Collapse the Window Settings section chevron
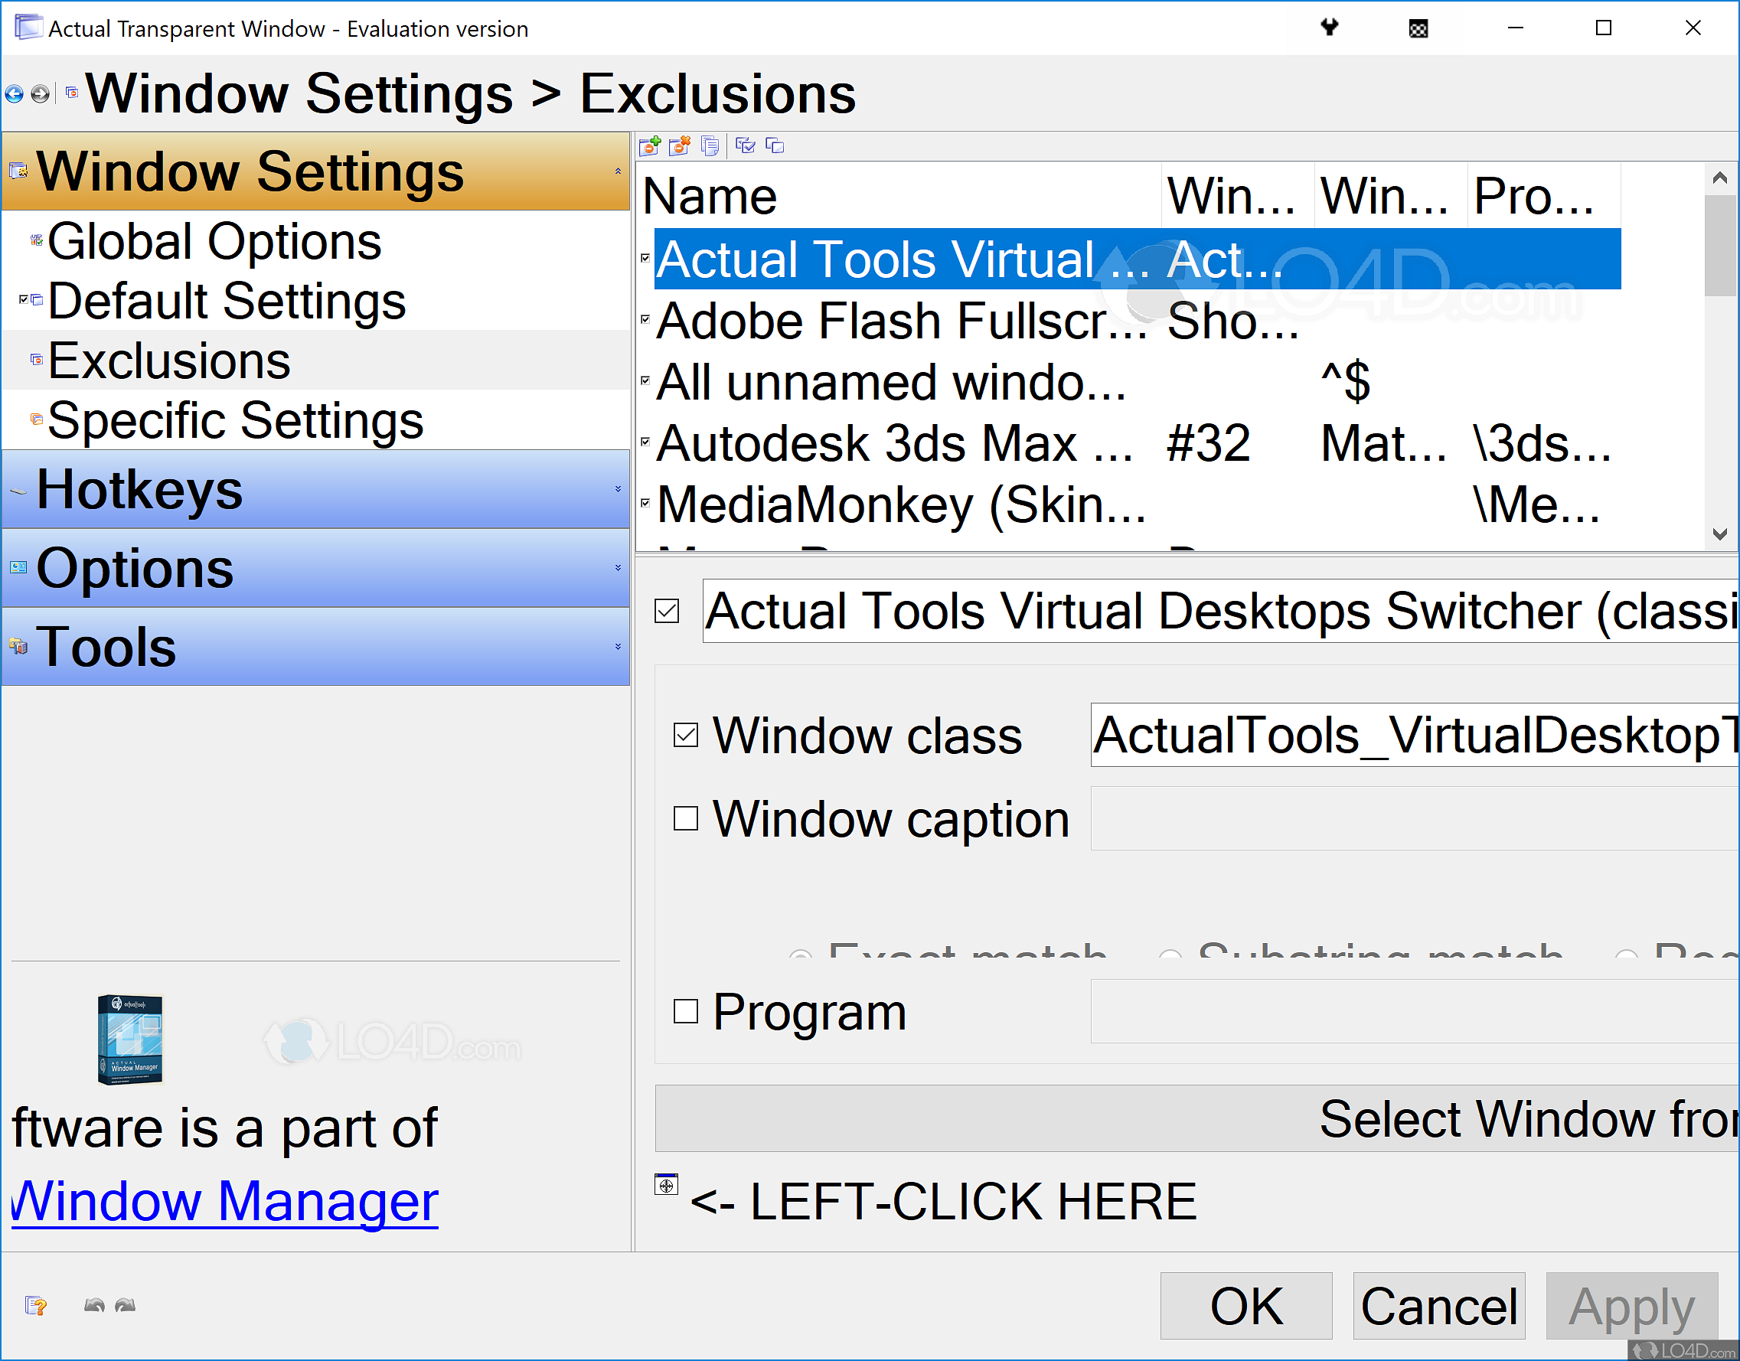Image resolution: width=1740 pixels, height=1361 pixels. (x=618, y=171)
